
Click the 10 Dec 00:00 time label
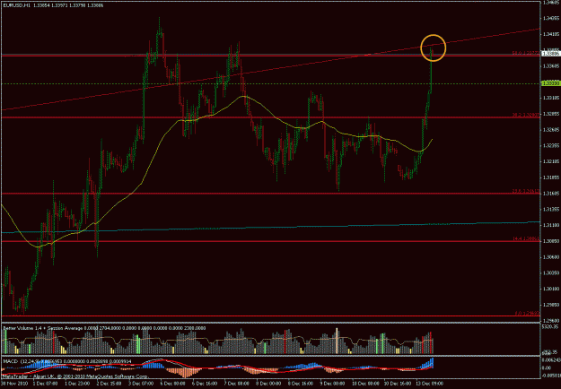tap(364, 383)
